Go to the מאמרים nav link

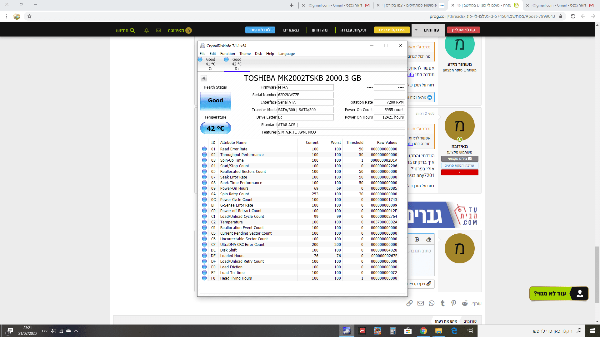coord(291,30)
